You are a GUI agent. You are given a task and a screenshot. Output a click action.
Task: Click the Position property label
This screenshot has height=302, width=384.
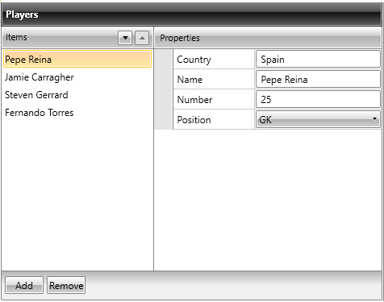point(194,120)
